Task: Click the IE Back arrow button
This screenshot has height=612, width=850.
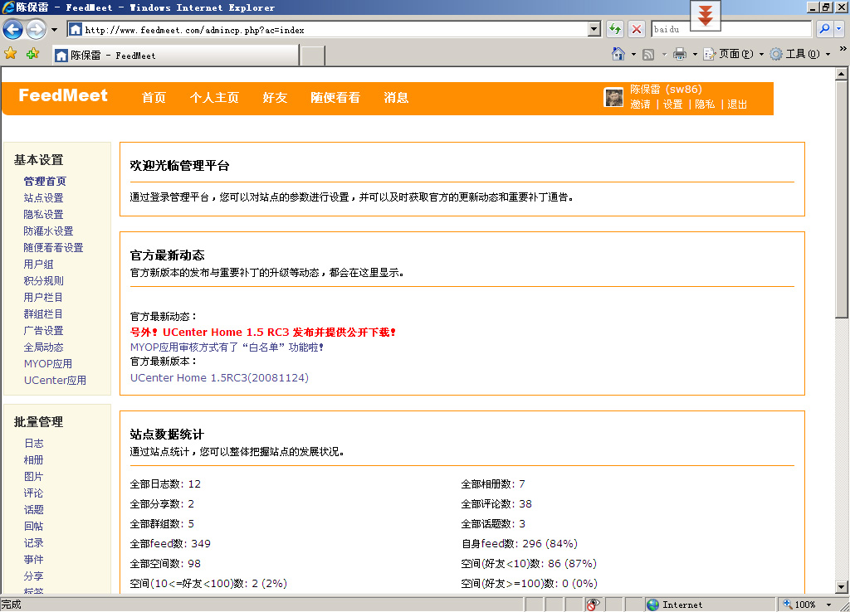Action: click(x=13, y=29)
